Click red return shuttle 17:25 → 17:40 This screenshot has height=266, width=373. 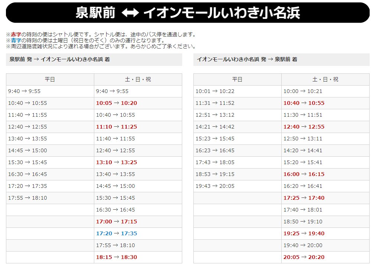[304, 198]
